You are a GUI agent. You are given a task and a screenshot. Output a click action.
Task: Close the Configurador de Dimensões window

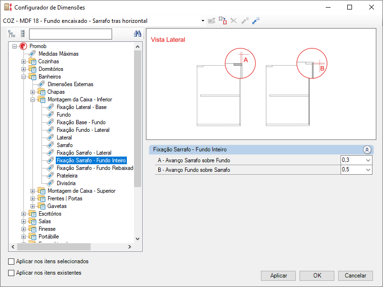click(371, 7)
